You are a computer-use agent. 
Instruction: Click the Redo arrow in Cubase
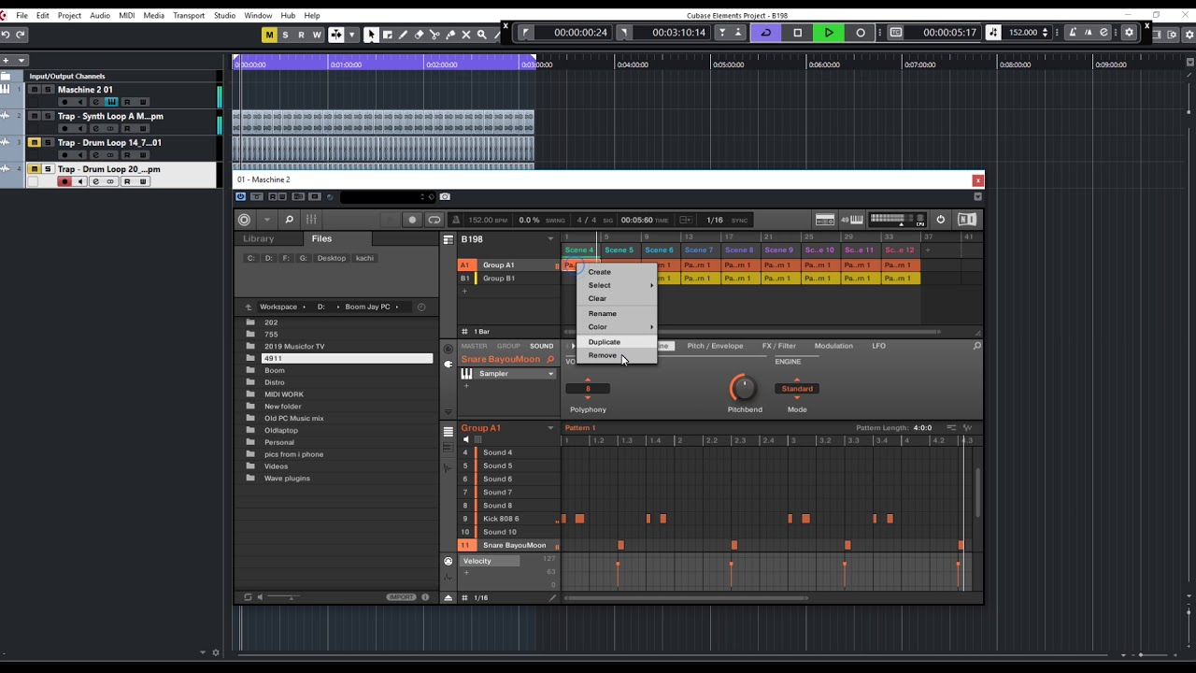[21, 35]
